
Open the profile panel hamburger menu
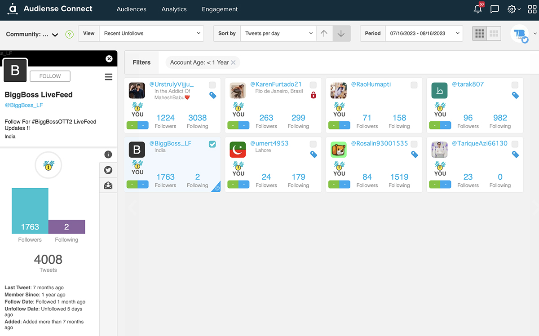click(109, 77)
